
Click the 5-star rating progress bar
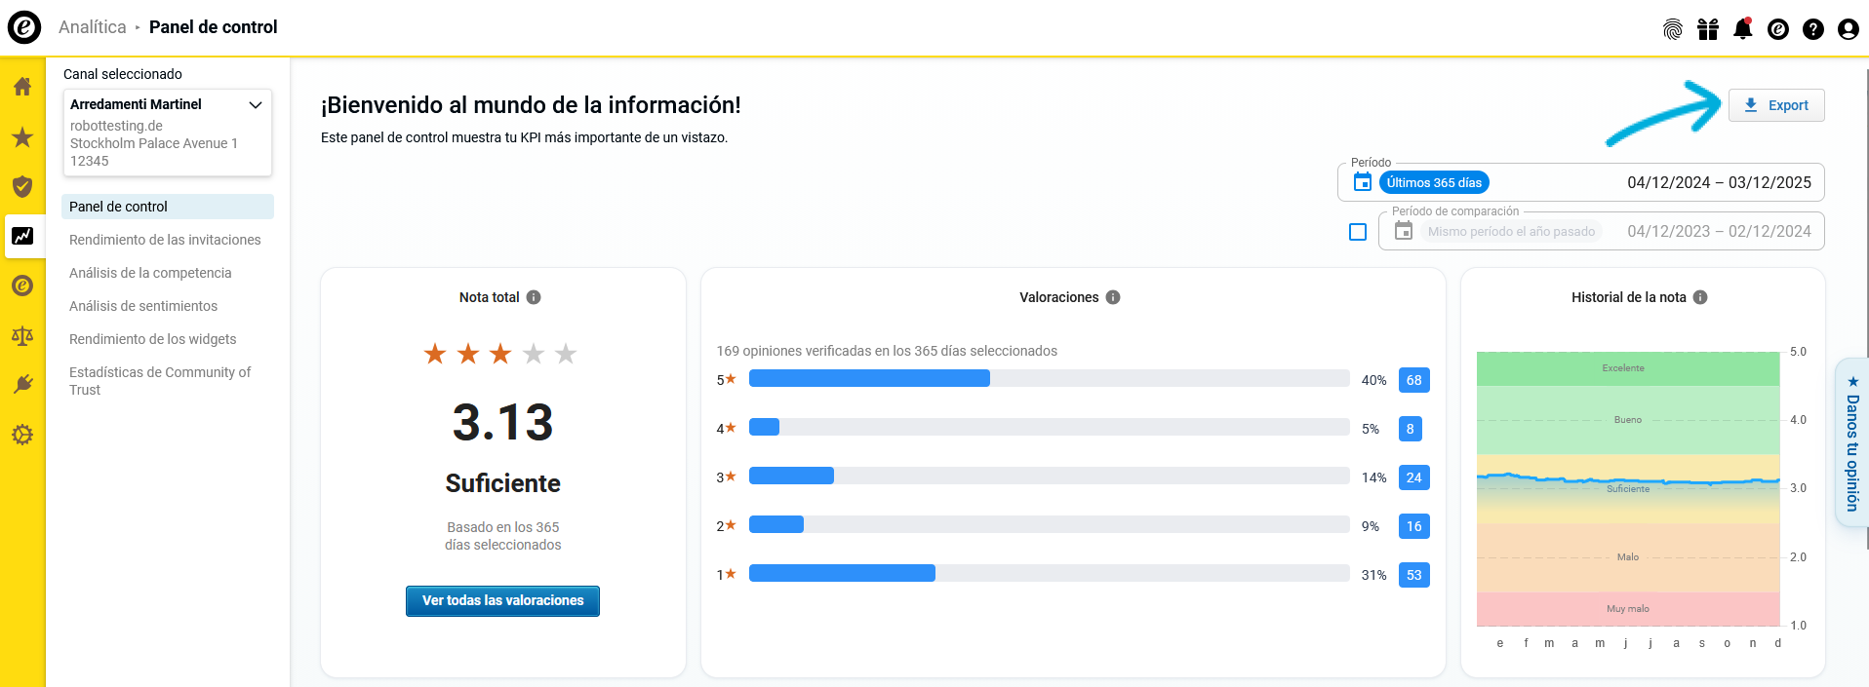pos(1049,379)
